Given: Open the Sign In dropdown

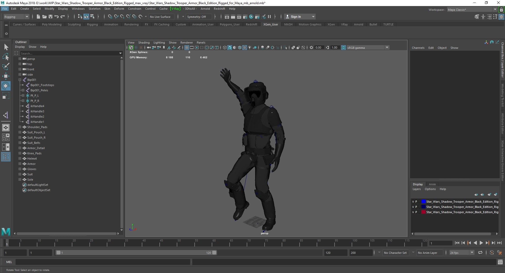Looking at the screenshot, I should [300, 17].
